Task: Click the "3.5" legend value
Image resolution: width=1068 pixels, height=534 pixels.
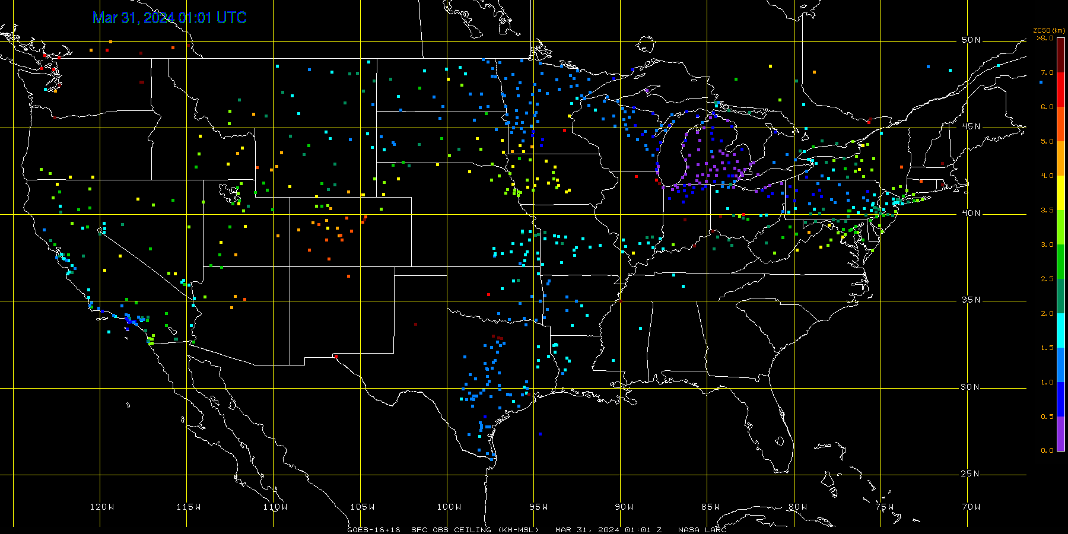Action: click(x=1047, y=210)
